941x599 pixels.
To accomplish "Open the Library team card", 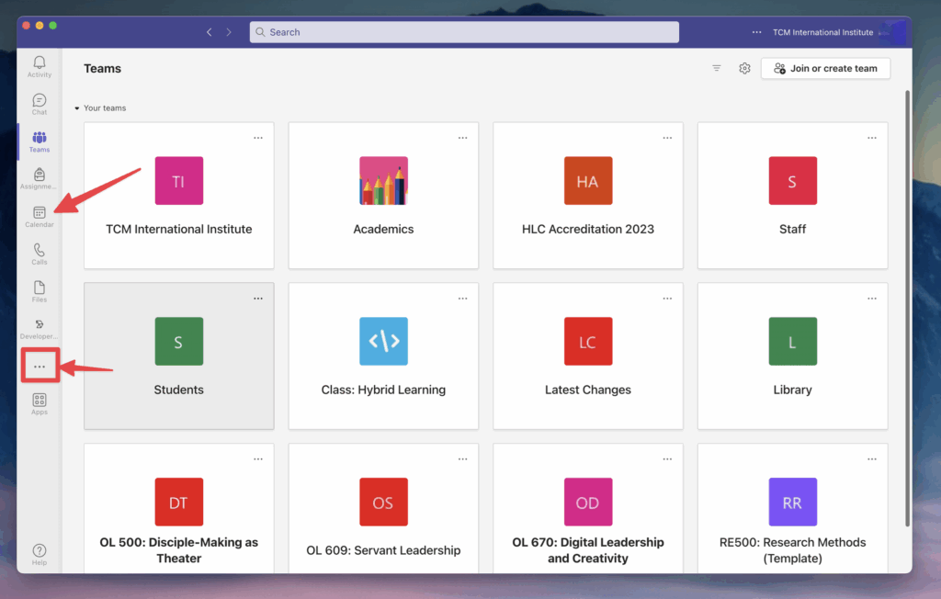I will [792, 356].
